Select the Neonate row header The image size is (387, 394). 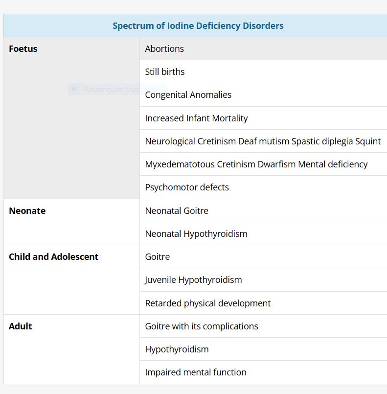tap(27, 211)
